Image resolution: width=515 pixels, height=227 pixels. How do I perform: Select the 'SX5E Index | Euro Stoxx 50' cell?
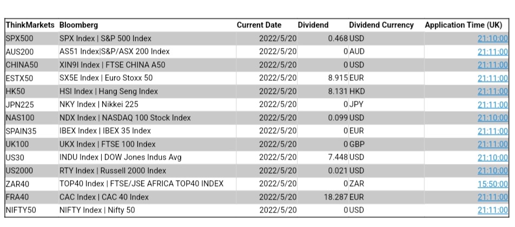coord(106,78)
